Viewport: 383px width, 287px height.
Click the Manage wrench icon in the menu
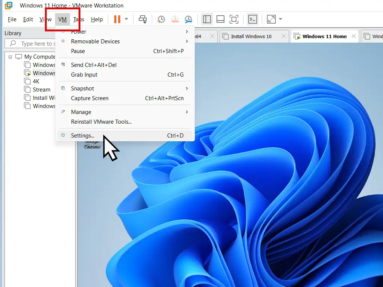pos(63,112)
